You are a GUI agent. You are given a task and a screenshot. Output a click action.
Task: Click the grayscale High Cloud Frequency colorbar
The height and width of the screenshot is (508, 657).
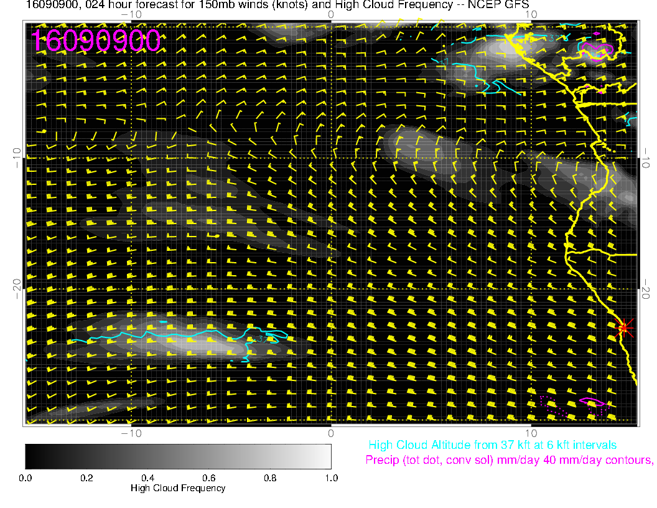pyautogui.click(x=178, y=456)
